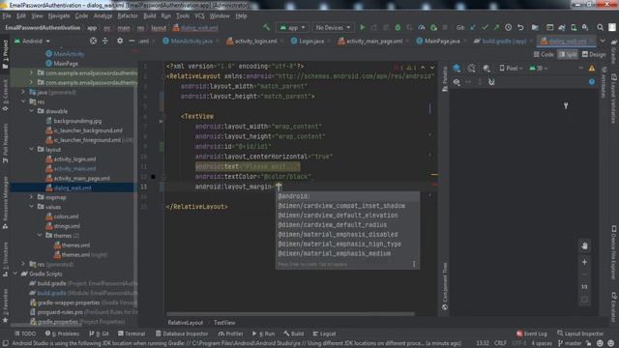Expand the mipmap folder
This screenshot has width=619, height=348.
coord(32,197)
